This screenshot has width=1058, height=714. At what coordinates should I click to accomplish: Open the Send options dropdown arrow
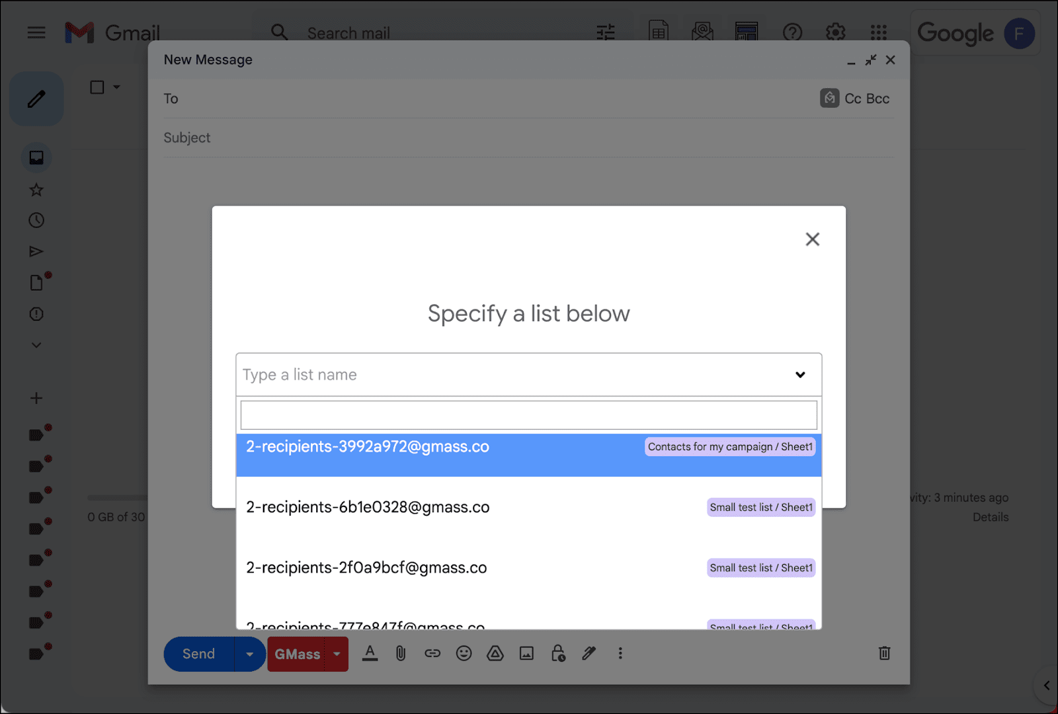click(250, 654)
